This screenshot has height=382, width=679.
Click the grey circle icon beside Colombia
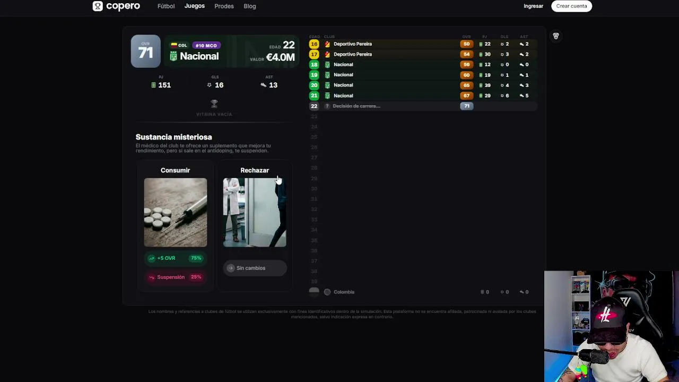tap(327, 292)
